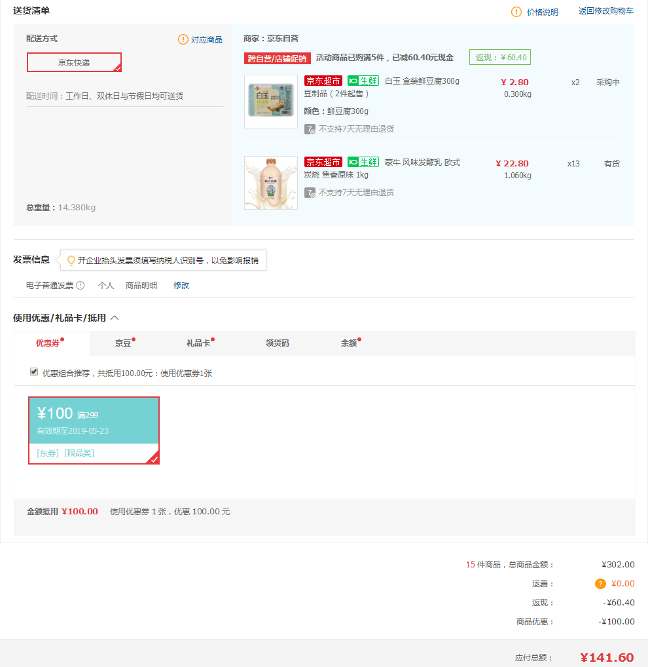Image resolution: width=648 pixels, height=667 pixels.
Task: Switch to the 余额 tab
Action: [350, 343]
